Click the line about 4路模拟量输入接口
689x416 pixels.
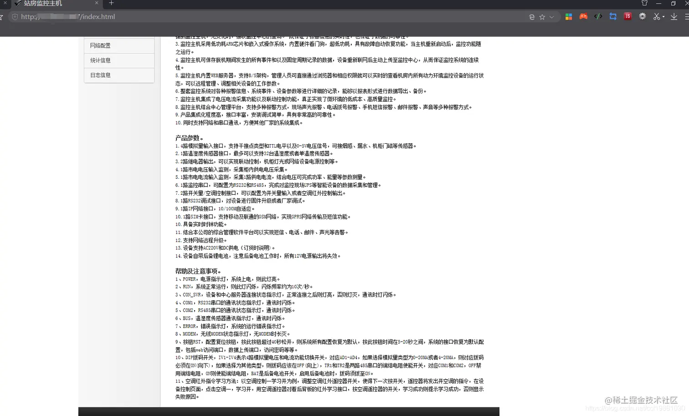click(296, 146)
